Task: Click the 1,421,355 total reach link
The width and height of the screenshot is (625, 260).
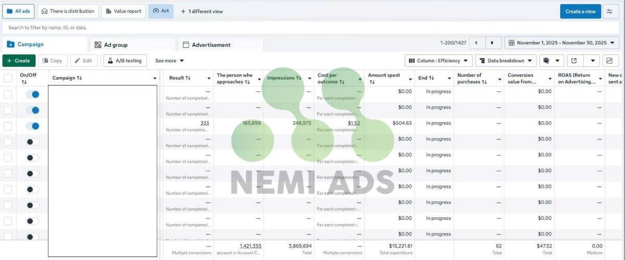Action: coord(251,246)
